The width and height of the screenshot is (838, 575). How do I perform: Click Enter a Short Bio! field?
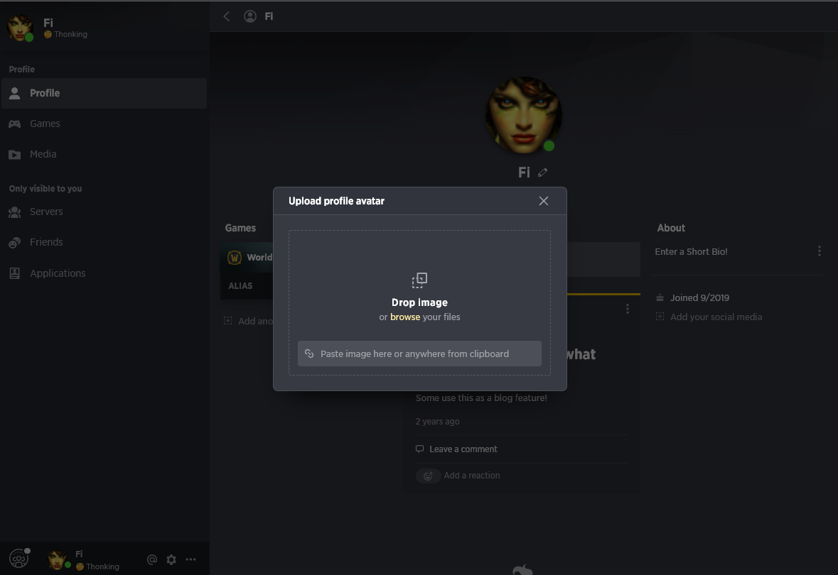click(x=691, y=251)
